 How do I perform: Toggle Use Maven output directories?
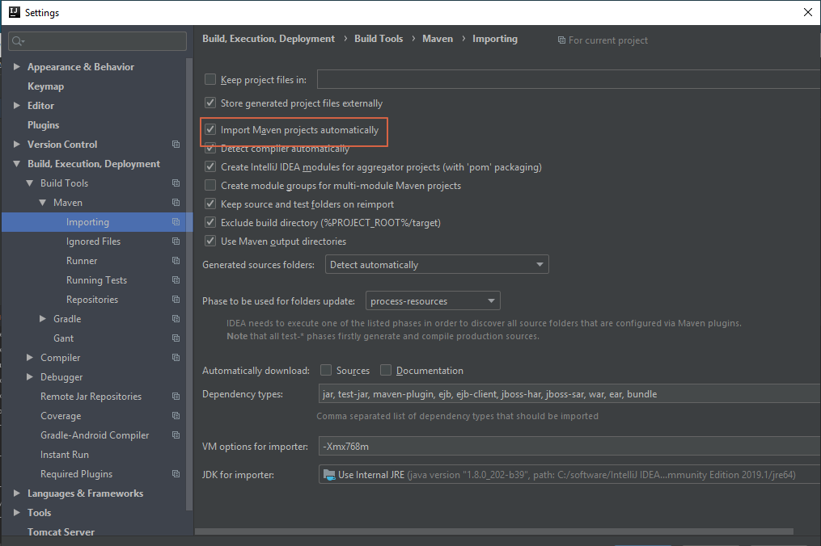pyautogui.click(x=210, y=241)
